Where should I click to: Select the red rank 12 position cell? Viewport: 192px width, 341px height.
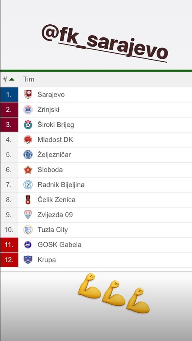pyautogui.click(x=9, y=260)
